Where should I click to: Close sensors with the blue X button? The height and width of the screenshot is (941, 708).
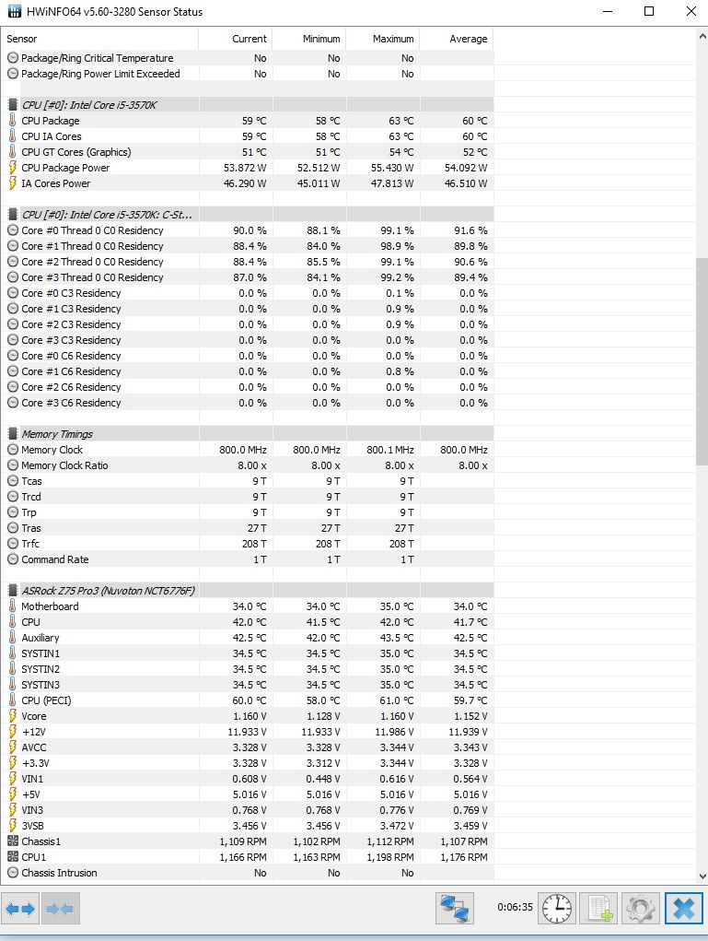(x=683, y=908)
